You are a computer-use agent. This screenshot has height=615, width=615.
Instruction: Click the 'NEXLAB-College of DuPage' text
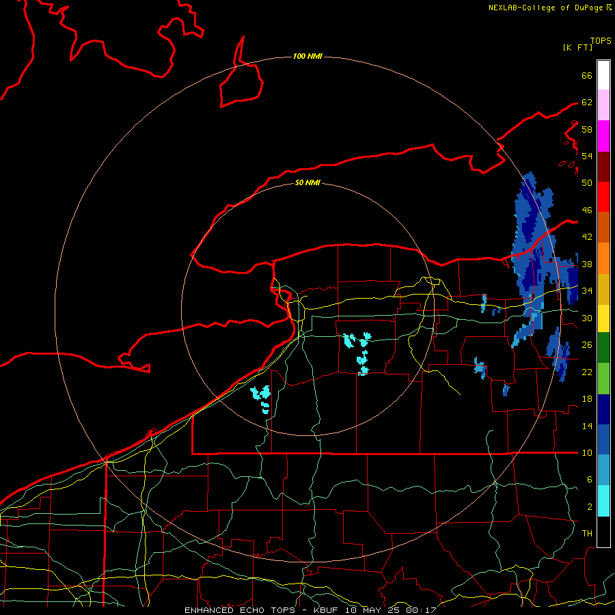(545, 8)
